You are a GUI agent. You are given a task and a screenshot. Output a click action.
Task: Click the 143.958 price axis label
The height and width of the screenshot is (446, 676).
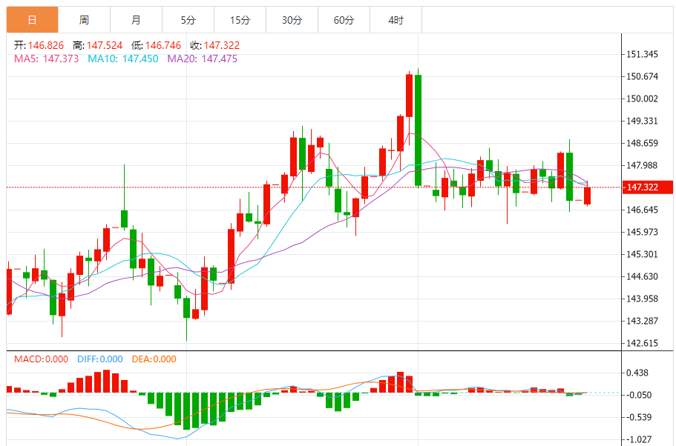[643, 299]
